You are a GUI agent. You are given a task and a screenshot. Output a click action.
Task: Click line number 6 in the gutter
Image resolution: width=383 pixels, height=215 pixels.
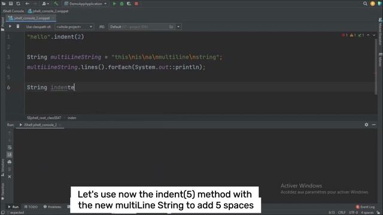click(8, 87)
